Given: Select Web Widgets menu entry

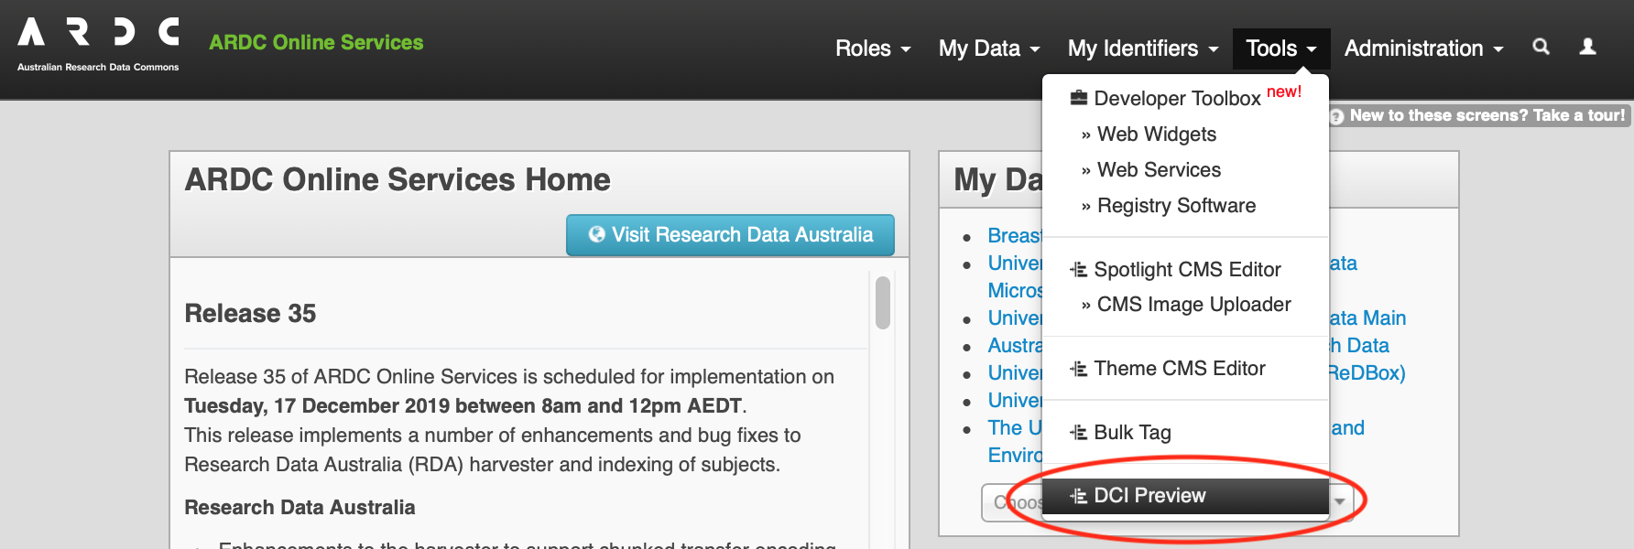Looking at the screenshot, I should [x=1156, y=135].
